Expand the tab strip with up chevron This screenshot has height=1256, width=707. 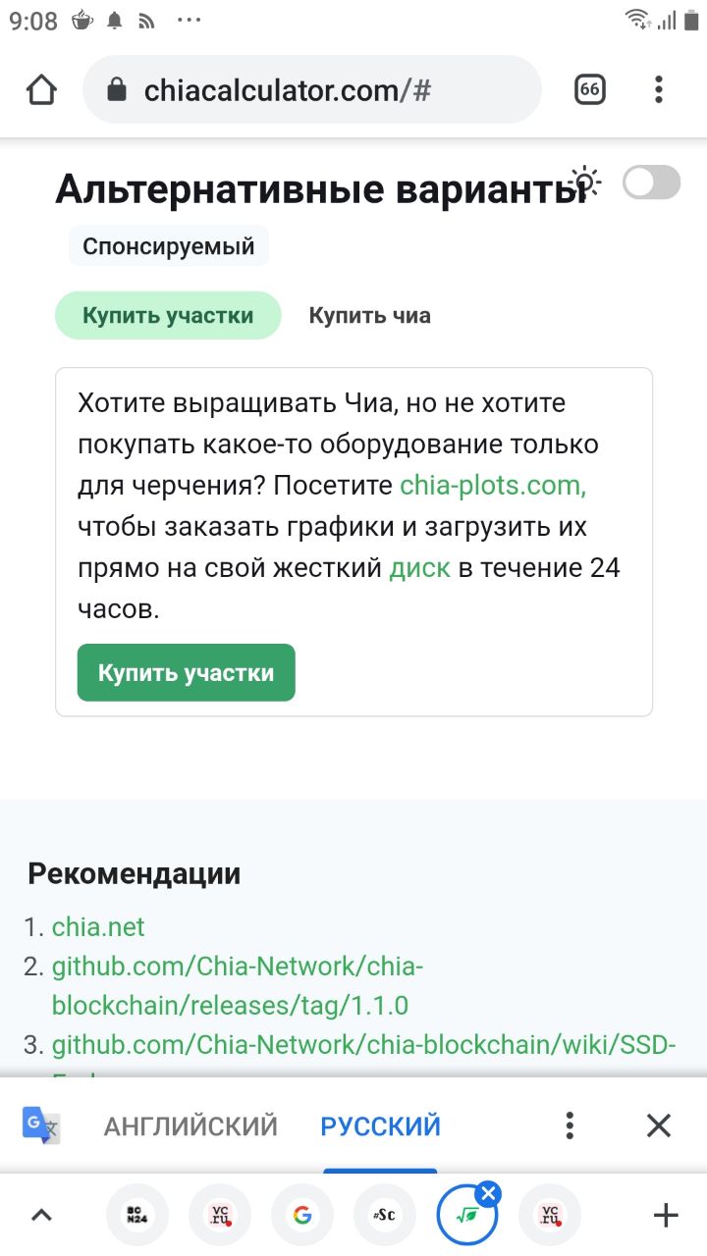41,1216
